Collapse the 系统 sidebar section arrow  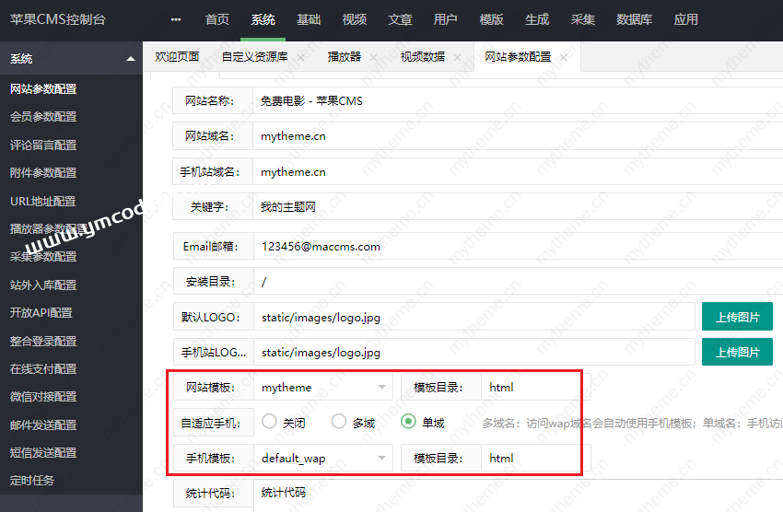point(131,59)
